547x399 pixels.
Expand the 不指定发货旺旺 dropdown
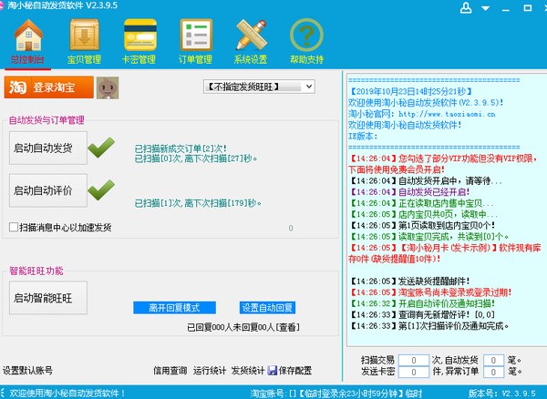tap(258, 86)
